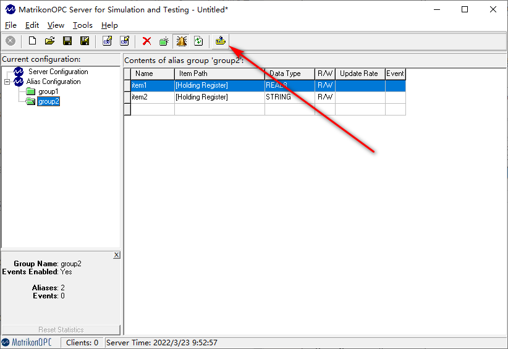The image size is (508, 349).
Task: Close the group statistics panel
Action: (x=117, y=255)
